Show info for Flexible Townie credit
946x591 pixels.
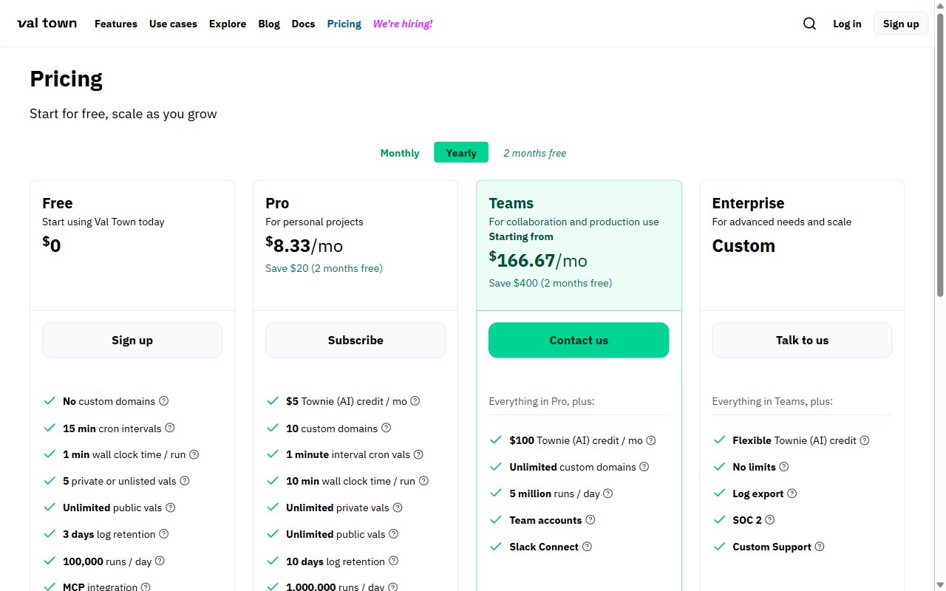(865, 440)
